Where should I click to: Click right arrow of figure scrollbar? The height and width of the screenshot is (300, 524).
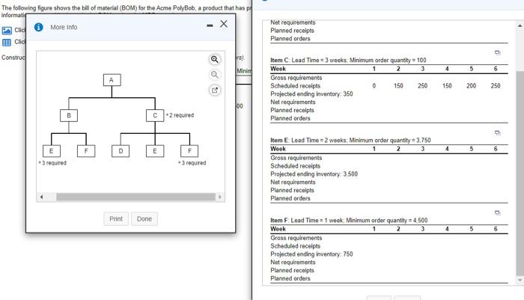(x=219, y=197)
